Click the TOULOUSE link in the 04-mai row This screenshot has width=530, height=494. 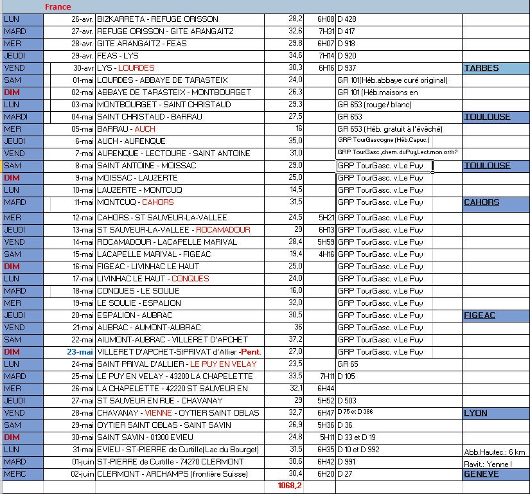tap(486, 117)
